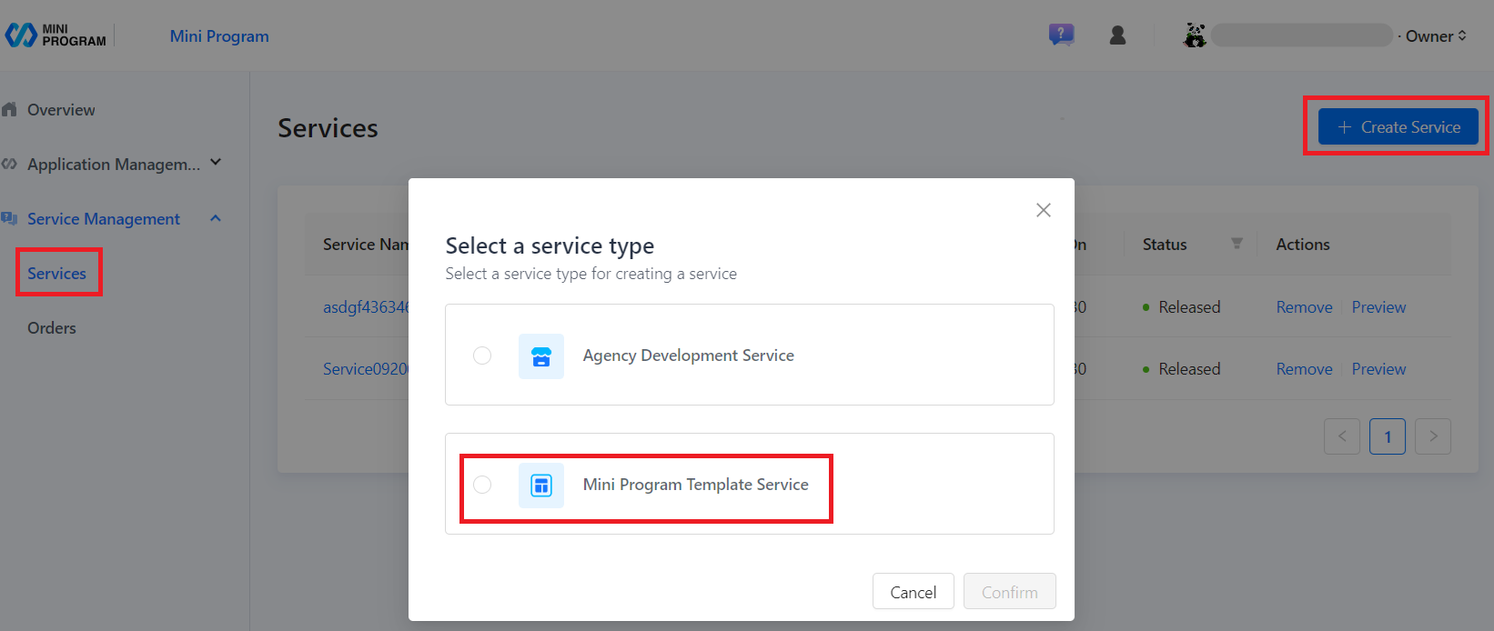Select page 1 in pagination
Viewport: 1494px width, 631px height.
pos(1387,436)
